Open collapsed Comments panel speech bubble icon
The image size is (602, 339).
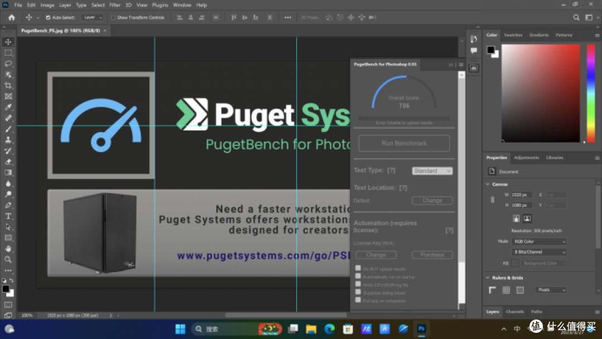tap(474, 50)
